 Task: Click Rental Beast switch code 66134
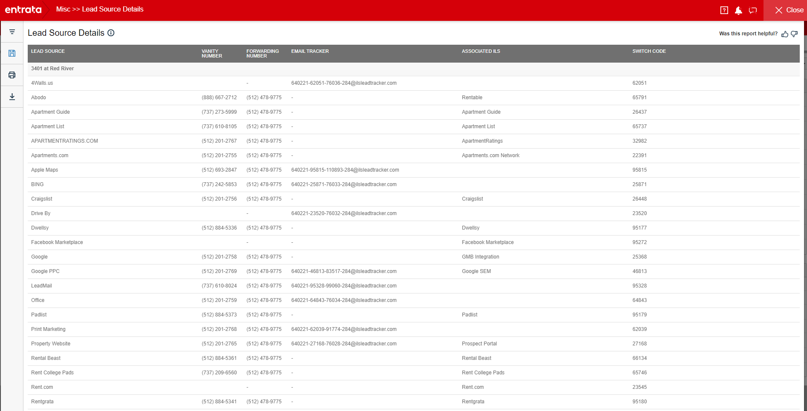[x=639, y=358]
